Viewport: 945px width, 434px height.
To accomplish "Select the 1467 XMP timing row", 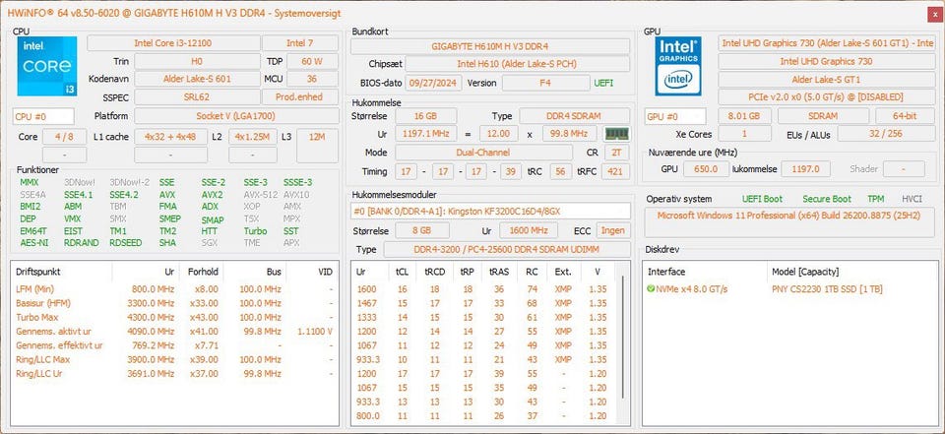I will [484, 303].
